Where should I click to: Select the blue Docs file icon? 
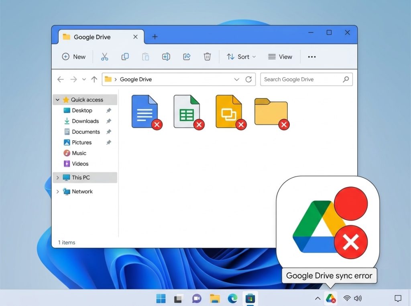146,112
